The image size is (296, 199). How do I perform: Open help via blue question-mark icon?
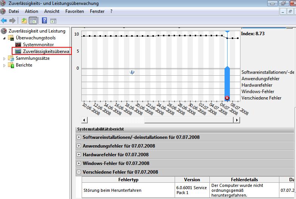tap(45, 20)
